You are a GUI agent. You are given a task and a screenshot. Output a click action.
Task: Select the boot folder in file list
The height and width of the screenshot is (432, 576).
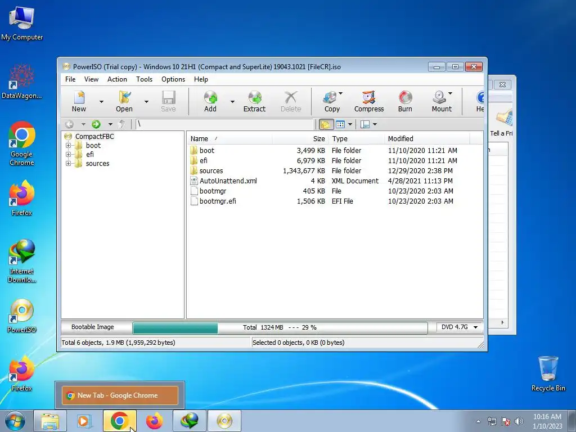[x=207, y=151]
